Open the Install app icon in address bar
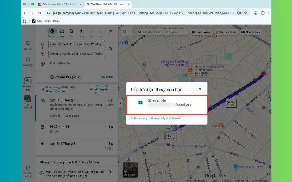 point(239,13)
